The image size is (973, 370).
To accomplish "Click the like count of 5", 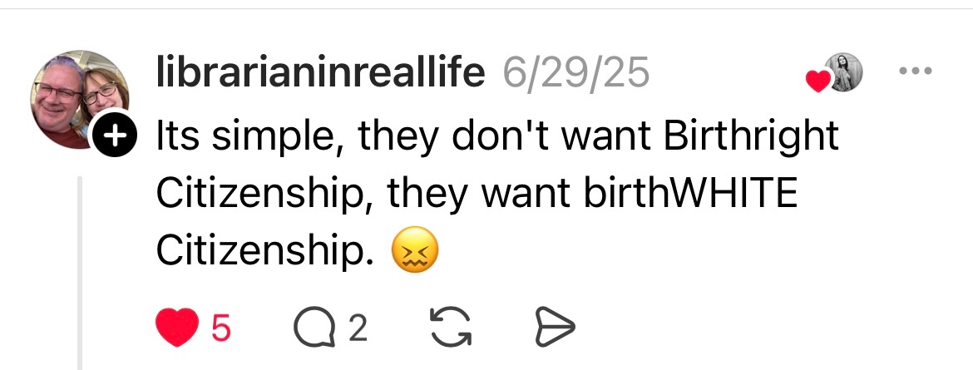I will click(x=220, y=329).
